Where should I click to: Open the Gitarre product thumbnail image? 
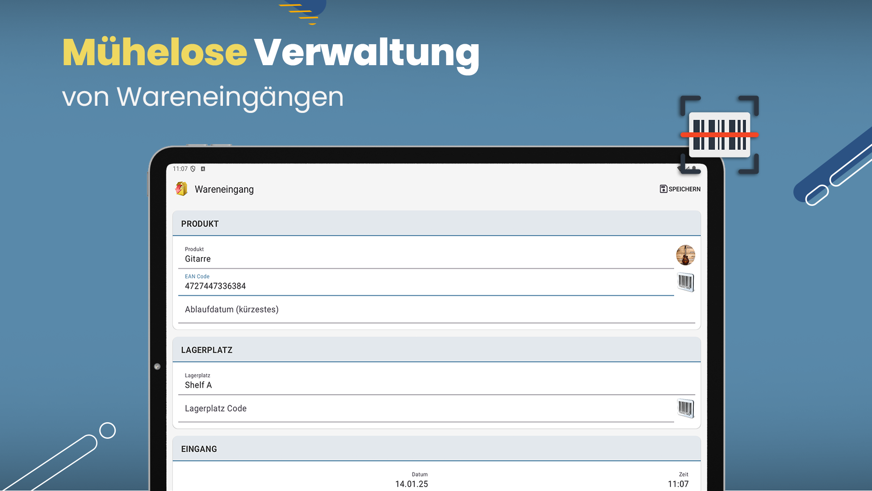(x=685, y=255)
